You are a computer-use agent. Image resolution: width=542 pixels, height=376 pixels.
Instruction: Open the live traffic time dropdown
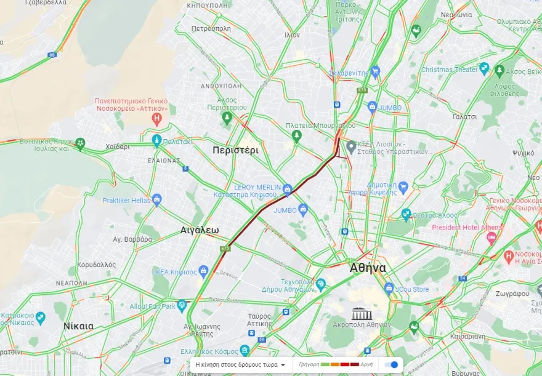tap(240, 364)
